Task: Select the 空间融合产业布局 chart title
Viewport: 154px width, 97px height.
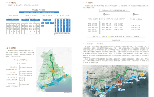Action: tap(38, 10)
